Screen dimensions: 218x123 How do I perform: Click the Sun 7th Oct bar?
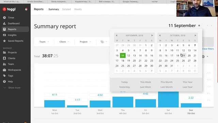191,105
